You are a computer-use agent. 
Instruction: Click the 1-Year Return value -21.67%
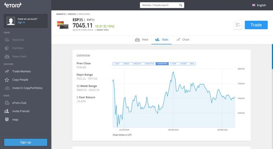coord(81,101)
